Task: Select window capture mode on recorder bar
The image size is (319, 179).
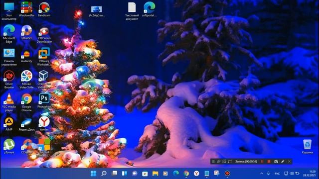Action: (218, 162)
